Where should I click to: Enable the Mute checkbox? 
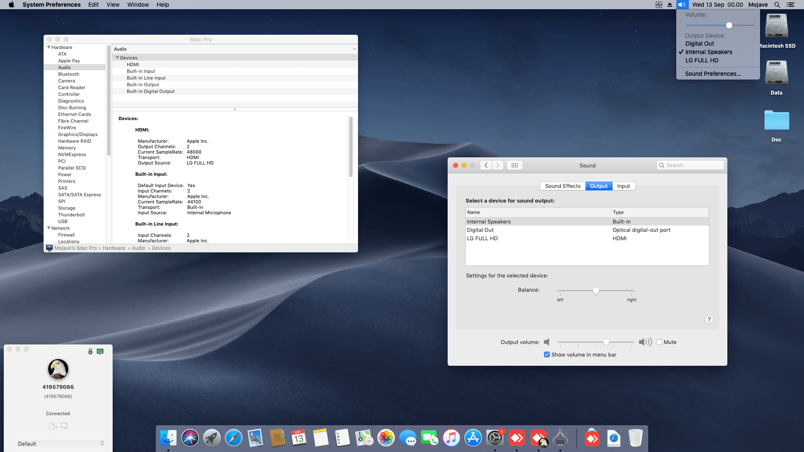coord(659,342)
